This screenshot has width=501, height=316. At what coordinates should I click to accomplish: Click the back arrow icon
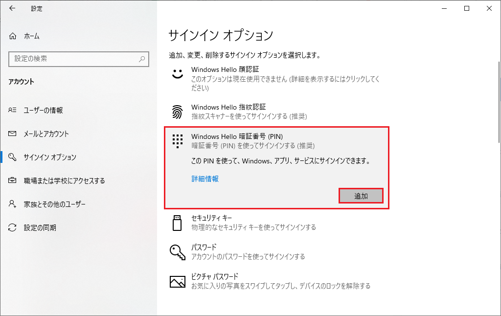tap(12, 8)
